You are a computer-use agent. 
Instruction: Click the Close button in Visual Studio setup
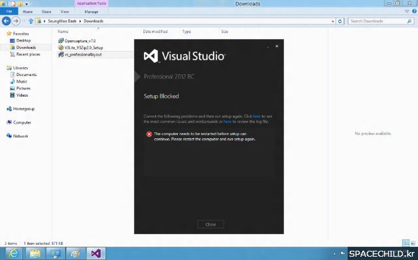(x=210, y=224)
